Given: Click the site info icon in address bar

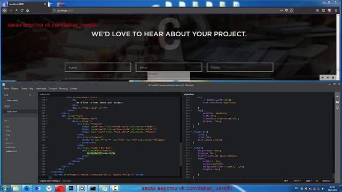Looking at the screenshot, I should tap(54, 10).
